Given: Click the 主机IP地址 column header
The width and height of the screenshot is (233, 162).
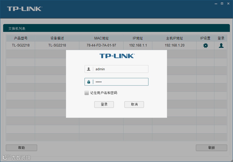Looking at the screenshot, I should click(174, 38).
